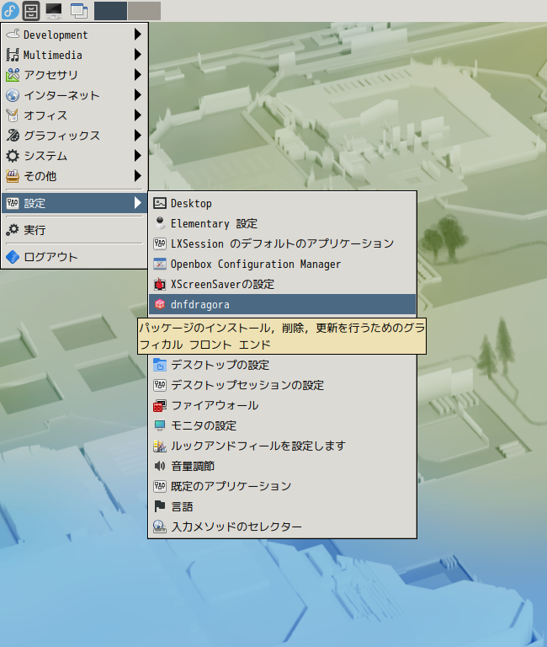Viewport: 547px width, 647px height.
Task: Open モニタの設定 monitor settings
Action: [283, 425]
